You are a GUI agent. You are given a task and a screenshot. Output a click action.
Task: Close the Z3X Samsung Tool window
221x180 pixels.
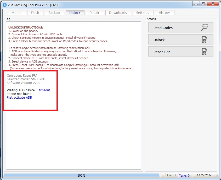213,4
